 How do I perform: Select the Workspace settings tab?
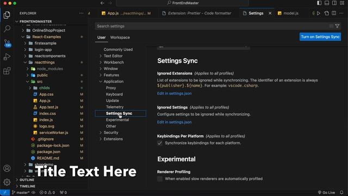click(120, 38)
